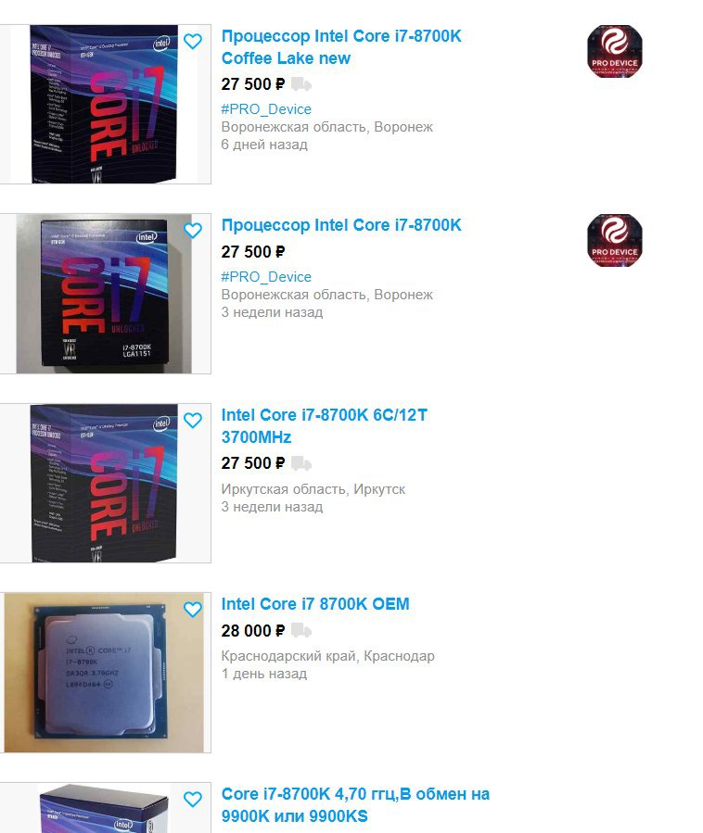Open PRO DEVICE seller logo on second listing
Image resolution: width=703 pixels, height=833 pixels.
[614, 241]
